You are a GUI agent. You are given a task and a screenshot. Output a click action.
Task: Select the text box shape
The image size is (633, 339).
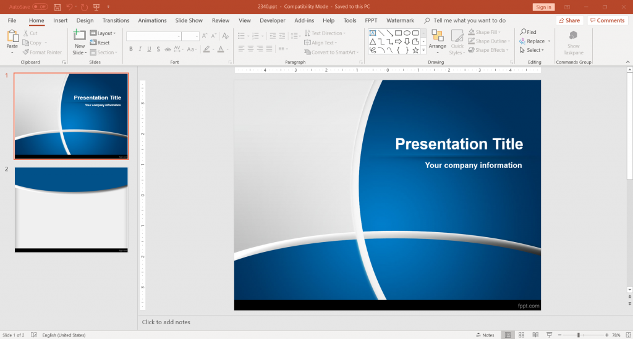(x=373, y=33)
